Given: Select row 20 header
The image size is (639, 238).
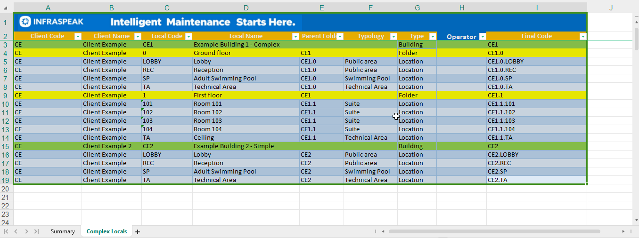Looking at the screenshot, I should click(x=6, y=189).
